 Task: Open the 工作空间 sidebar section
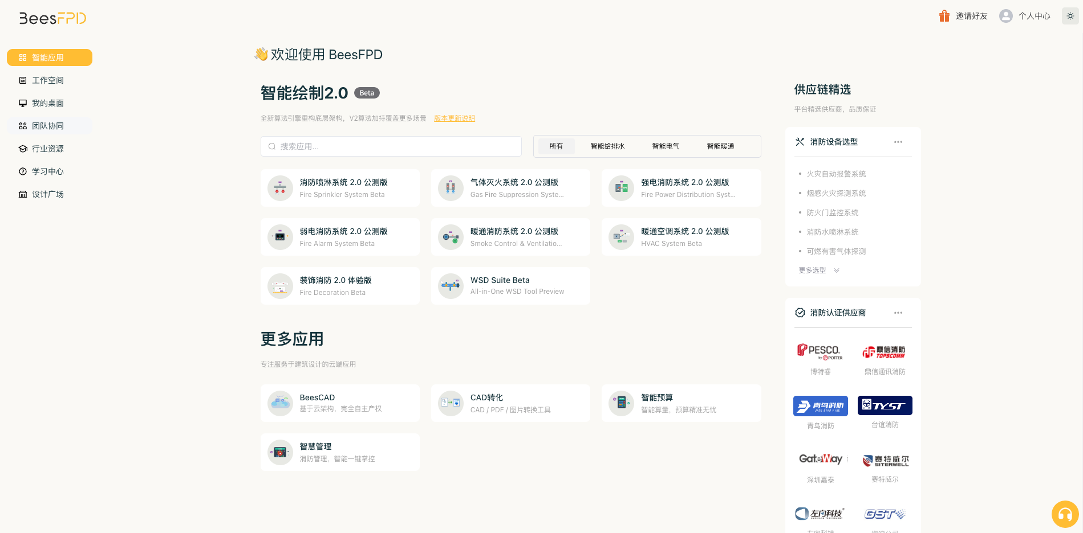point(48,80)
